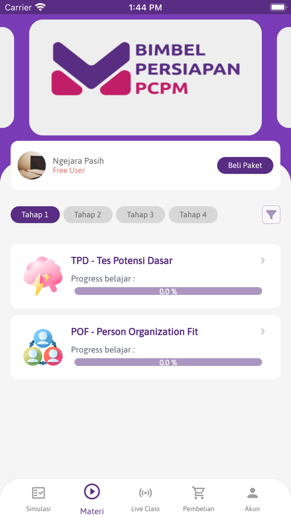The image size is (291, 518).
Task: Switch to the Tahap 3 pill
Action: (141, 215)
